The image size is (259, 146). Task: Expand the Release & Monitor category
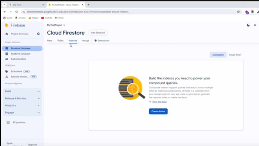click(x=22, y=98)
